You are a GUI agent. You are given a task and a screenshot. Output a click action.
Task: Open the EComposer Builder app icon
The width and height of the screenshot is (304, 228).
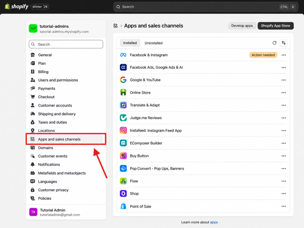tap(123, 143)
